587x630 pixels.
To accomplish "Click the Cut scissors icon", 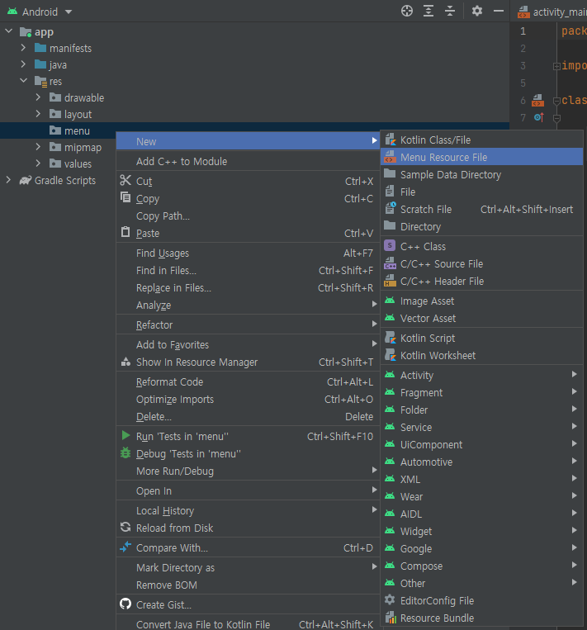I will [x=125, y=180].
